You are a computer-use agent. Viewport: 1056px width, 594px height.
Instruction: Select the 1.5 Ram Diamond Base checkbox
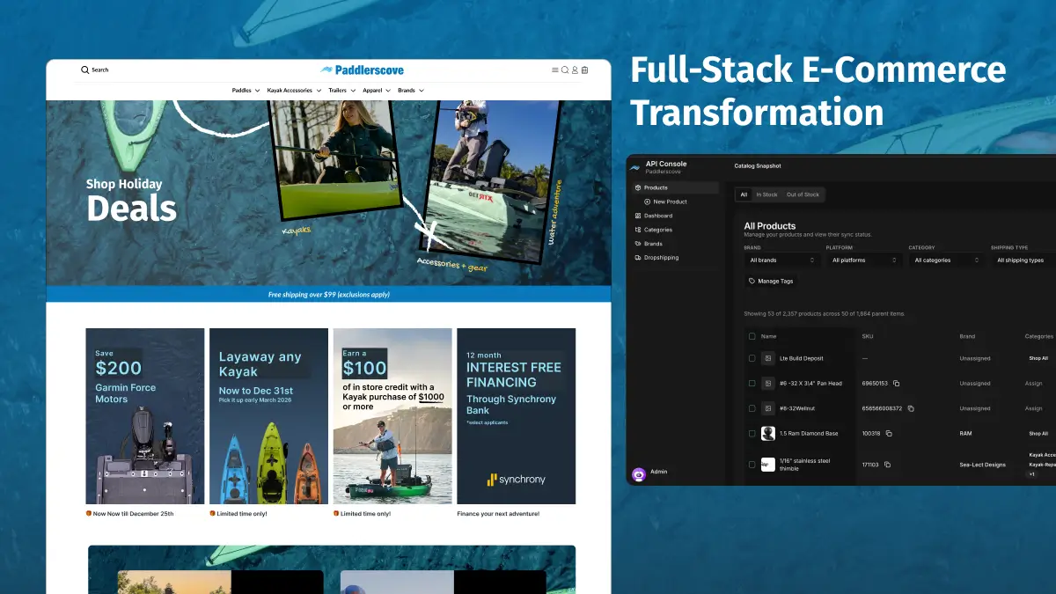click(752, 433)
